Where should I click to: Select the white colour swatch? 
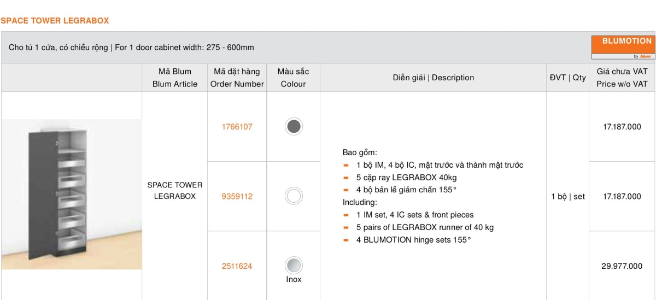click(294, 196)
